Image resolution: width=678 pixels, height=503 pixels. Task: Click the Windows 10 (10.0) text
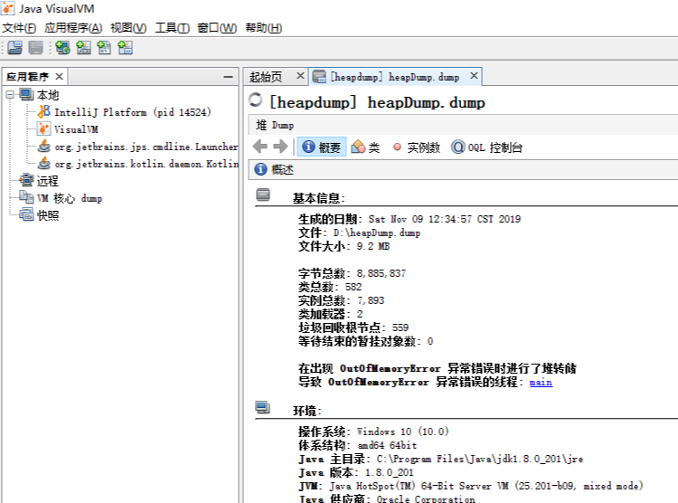(402, 432)
